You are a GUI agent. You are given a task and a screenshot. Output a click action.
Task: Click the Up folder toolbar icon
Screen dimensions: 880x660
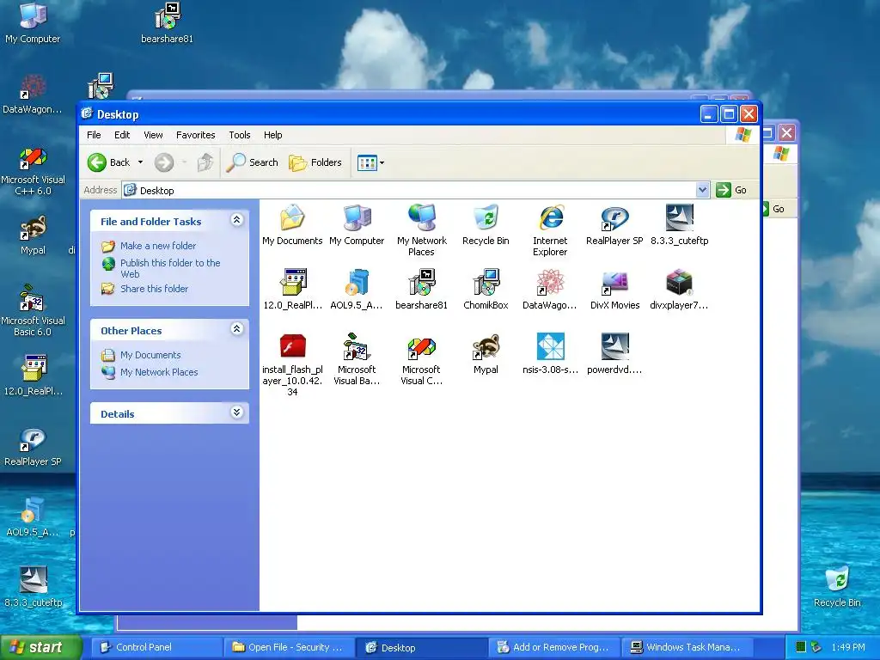coord(205,162)
